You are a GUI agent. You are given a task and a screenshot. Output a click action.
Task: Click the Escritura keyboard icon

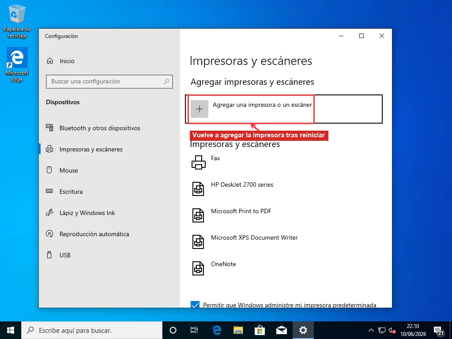[x=49, y=191]
